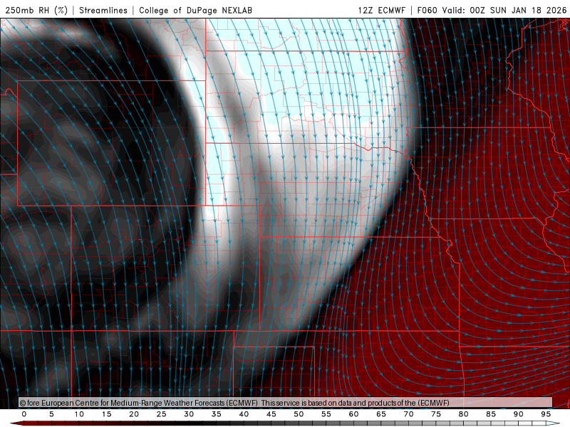Viewport: 570px width, 427px height.
Task: Select 'F060 Valid: 00Z SUN JAN 18 2026' text
Action: [492, 10]
